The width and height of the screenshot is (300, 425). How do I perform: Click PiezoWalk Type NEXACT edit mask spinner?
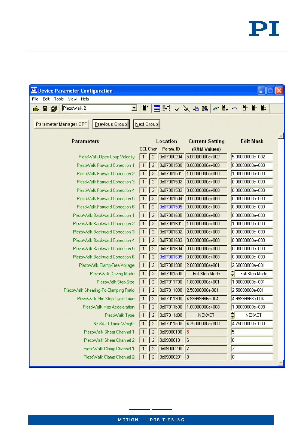click(x=233, y=315)
